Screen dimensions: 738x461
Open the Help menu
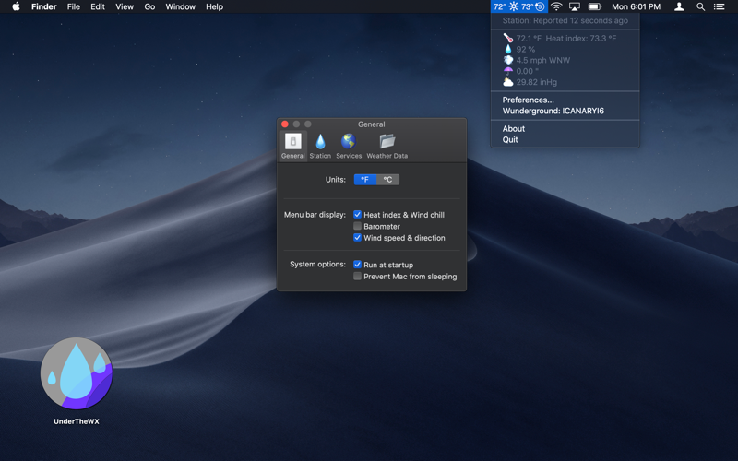(x=214, y=6)
